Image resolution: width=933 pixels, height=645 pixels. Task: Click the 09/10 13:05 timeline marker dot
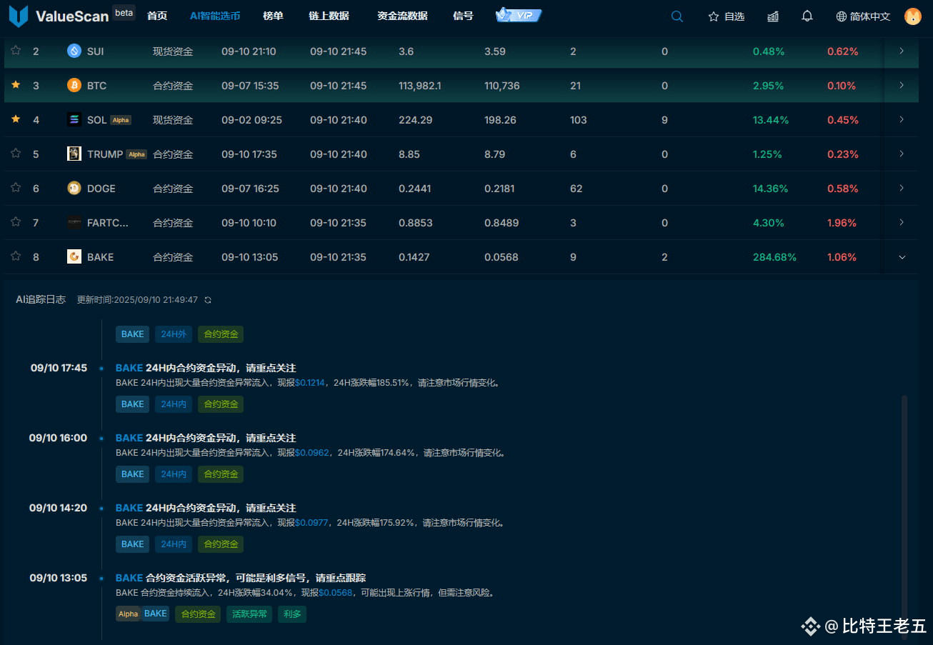(x=101, y=579)
